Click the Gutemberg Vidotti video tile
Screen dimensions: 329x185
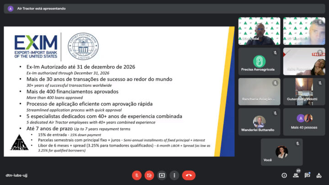click(304, 91)
